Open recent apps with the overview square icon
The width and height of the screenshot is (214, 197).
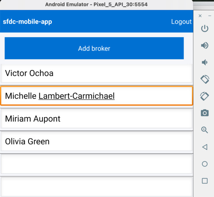tap(204, 181)
